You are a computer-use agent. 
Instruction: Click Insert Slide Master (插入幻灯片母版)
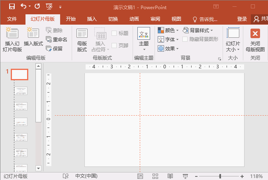point(12,40)
